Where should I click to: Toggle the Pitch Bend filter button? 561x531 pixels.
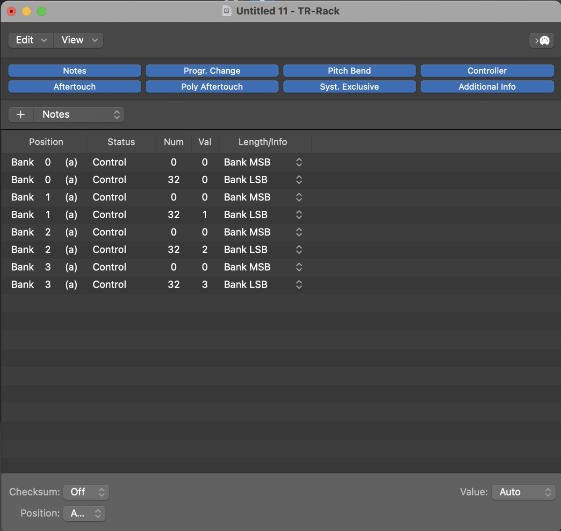349,71
